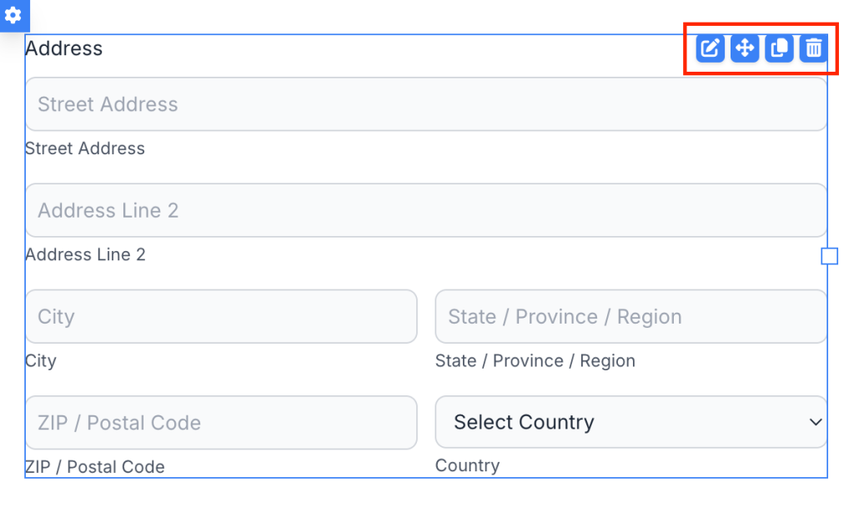Image resolution: width=854 pixels, height=518 pixels.
Task: Select the City text field
Action: pos(221,316)
